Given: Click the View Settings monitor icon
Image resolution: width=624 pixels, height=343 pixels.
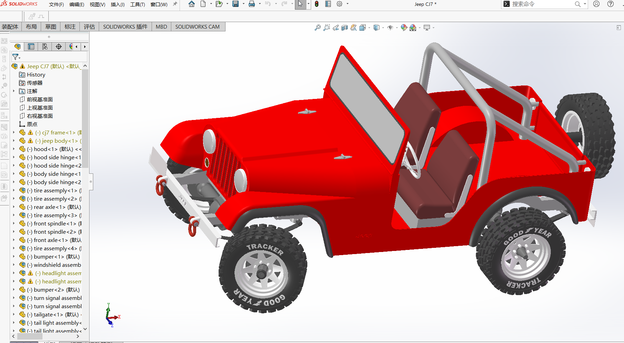Looking at the screenshot, I should pos(427,28).
